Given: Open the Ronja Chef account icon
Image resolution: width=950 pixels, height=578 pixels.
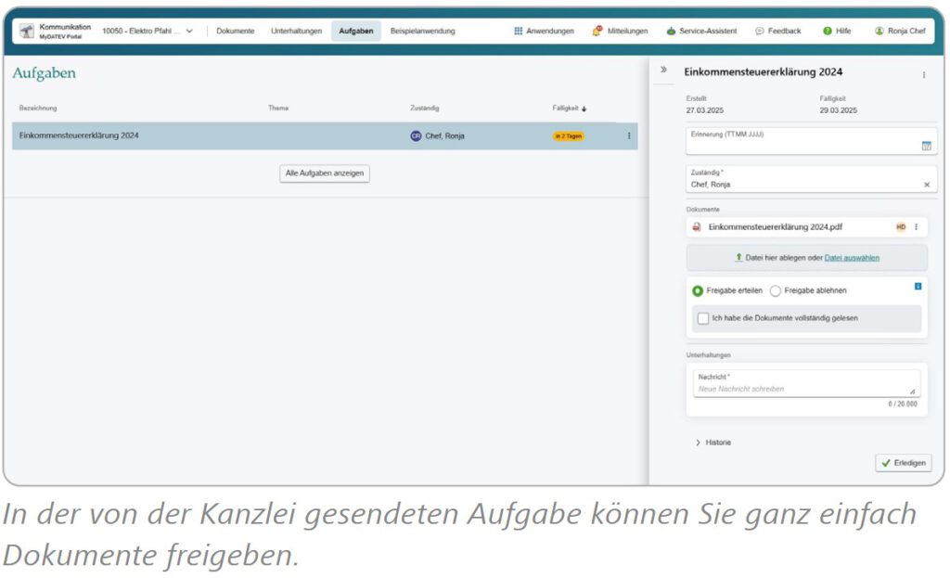Looking at the screenshot, I should pyautogui.click(x=878, y=31).
